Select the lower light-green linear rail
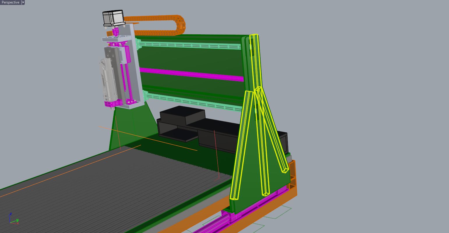Screen dimensions: 449x233 pos(192,102)
